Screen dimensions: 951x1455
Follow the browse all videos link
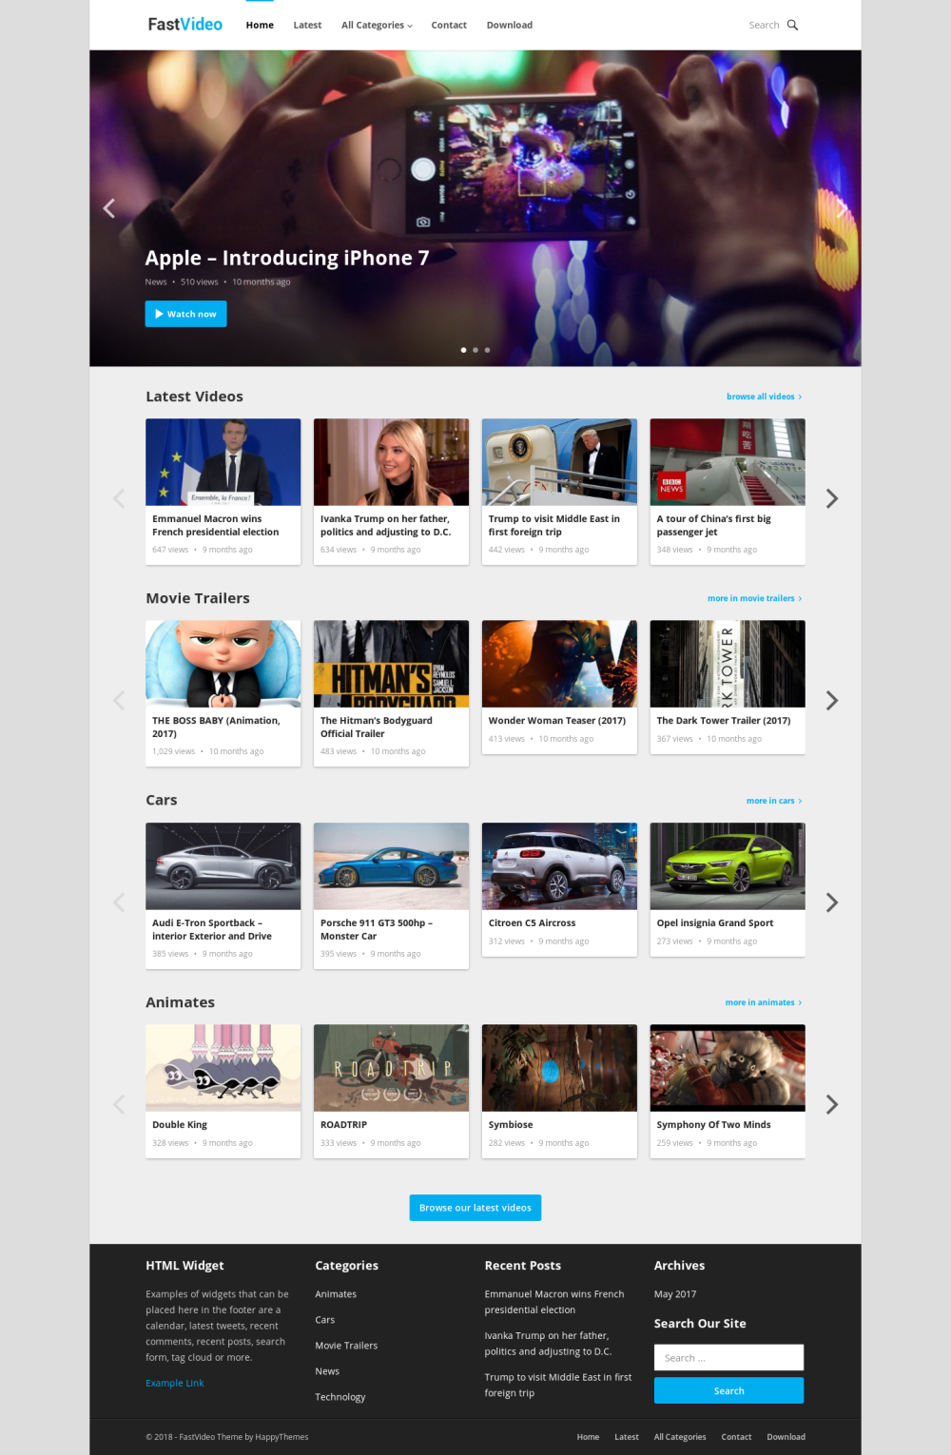click(x=761, y=396)
